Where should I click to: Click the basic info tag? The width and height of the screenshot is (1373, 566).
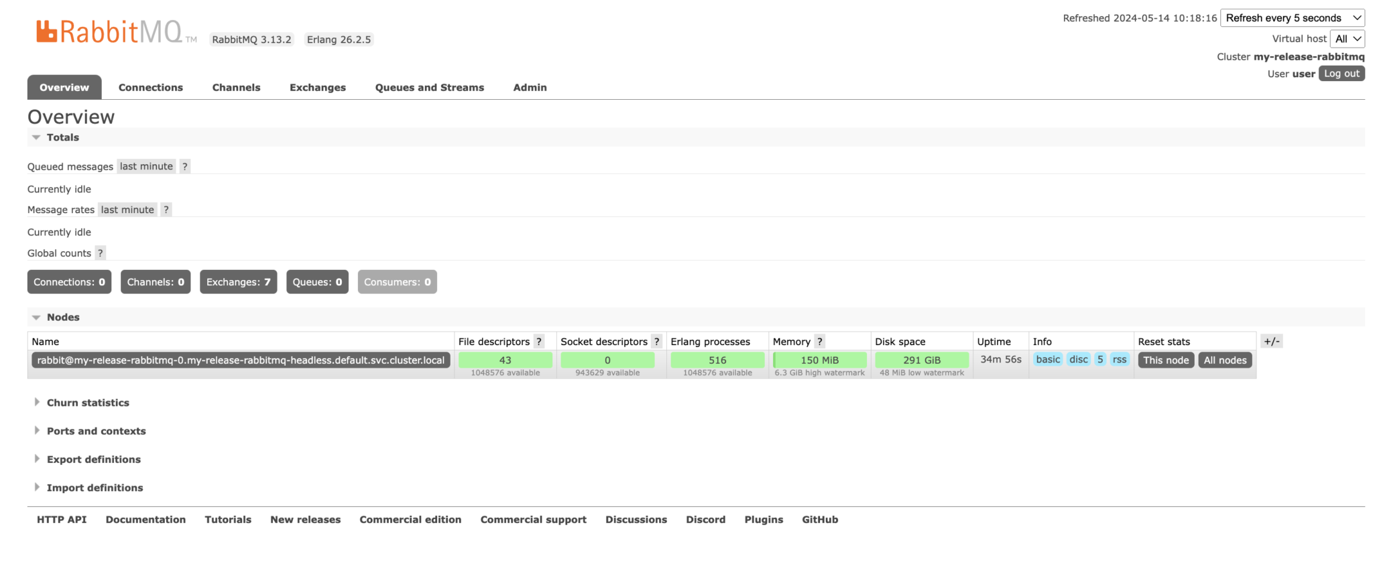click(1048, 360)
